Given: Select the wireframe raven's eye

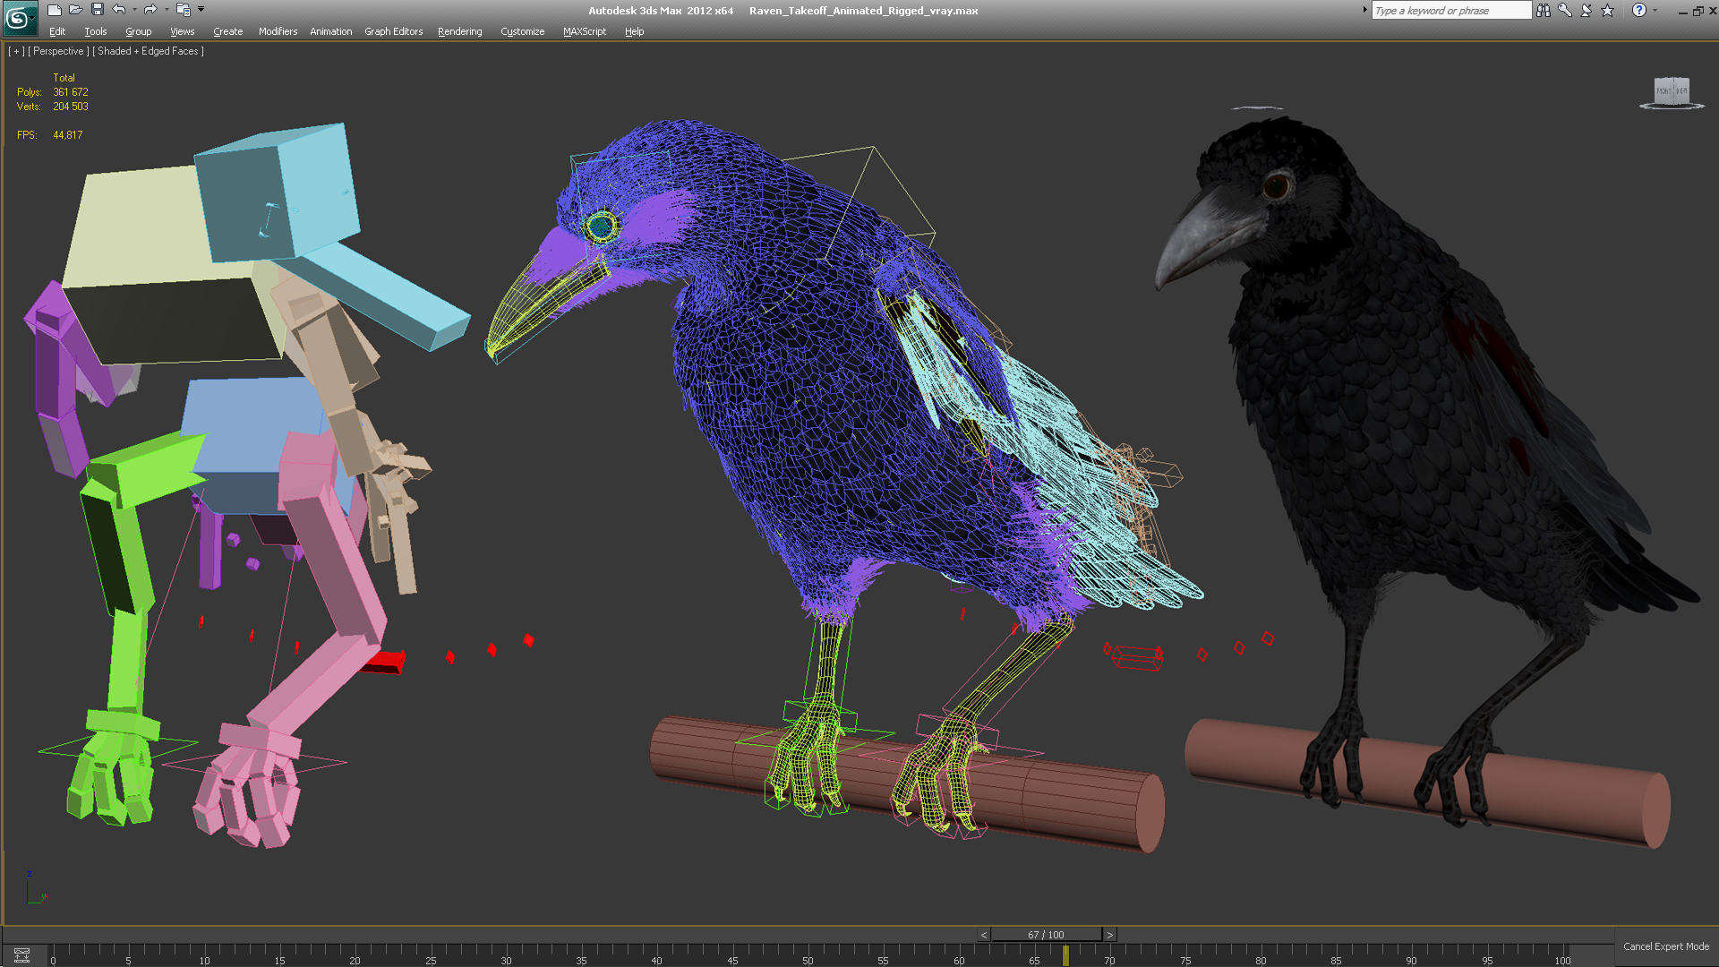Looking at the screenshot, I should (601, 226).
